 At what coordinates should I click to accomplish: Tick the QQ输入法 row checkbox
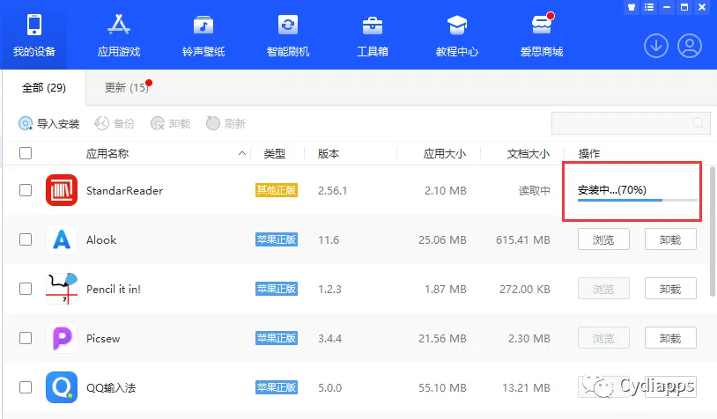(26, 387)
